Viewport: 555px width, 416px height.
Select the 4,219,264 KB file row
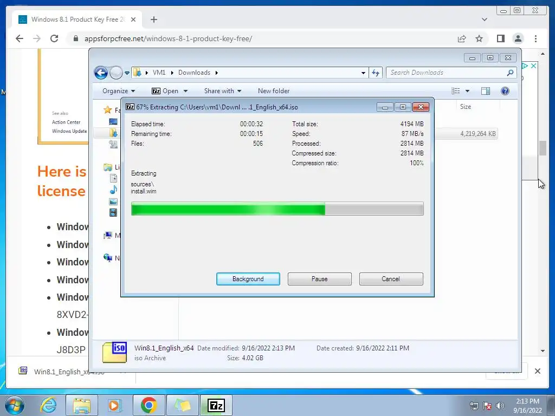[x=466, y=134]
